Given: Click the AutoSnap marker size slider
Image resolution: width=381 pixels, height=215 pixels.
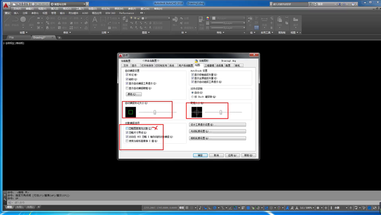Looking at the screenshot, I should tap(155, 112).
